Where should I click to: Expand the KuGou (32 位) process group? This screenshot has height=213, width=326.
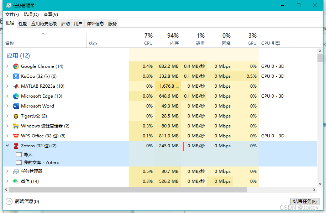coord(7,76)
